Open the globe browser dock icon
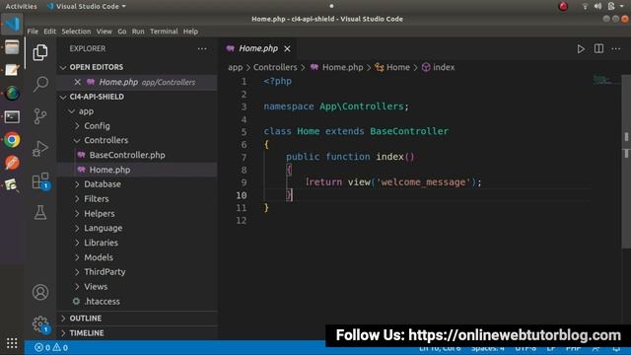 coord(12,94)
